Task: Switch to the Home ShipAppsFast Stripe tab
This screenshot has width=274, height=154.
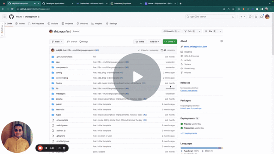Action: click(x=160, y=3)
